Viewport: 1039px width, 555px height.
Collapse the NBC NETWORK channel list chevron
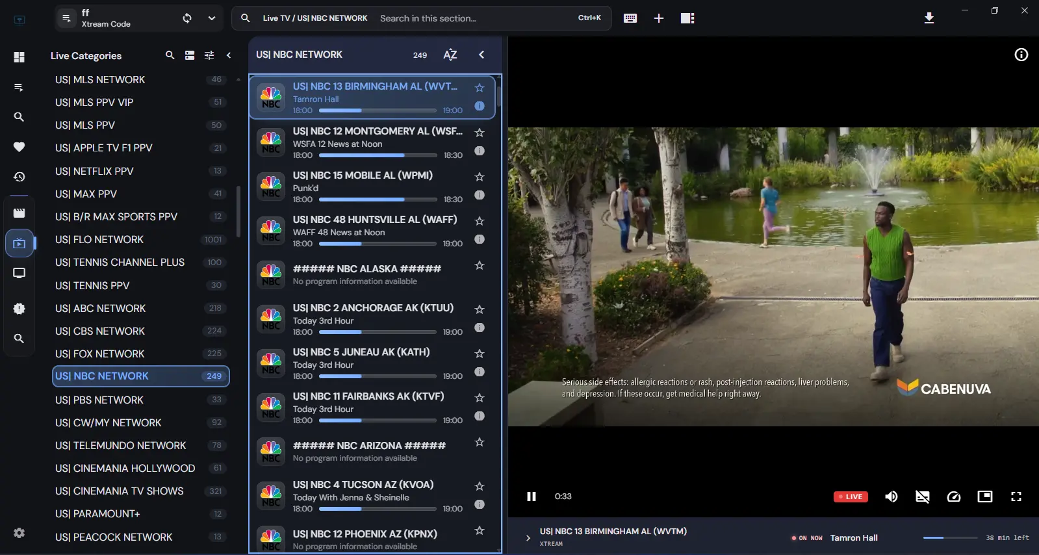[x=481, y=55]
